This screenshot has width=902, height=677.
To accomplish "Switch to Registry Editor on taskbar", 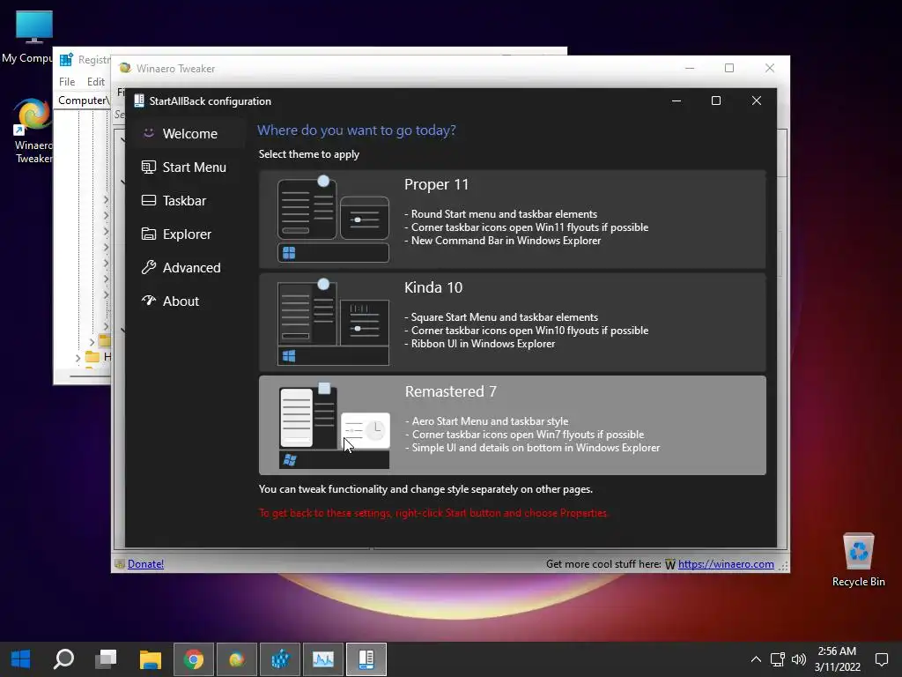I will [280, 659].
